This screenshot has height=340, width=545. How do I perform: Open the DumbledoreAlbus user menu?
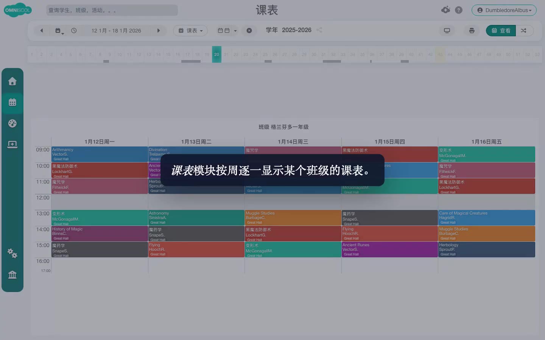504,10
